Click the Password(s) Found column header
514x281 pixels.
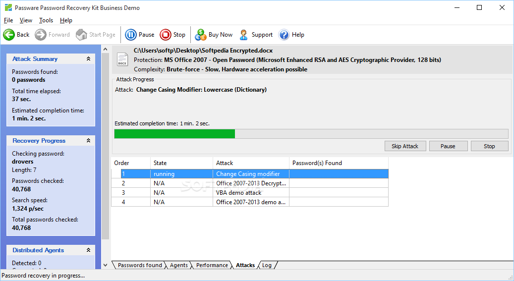339,163
